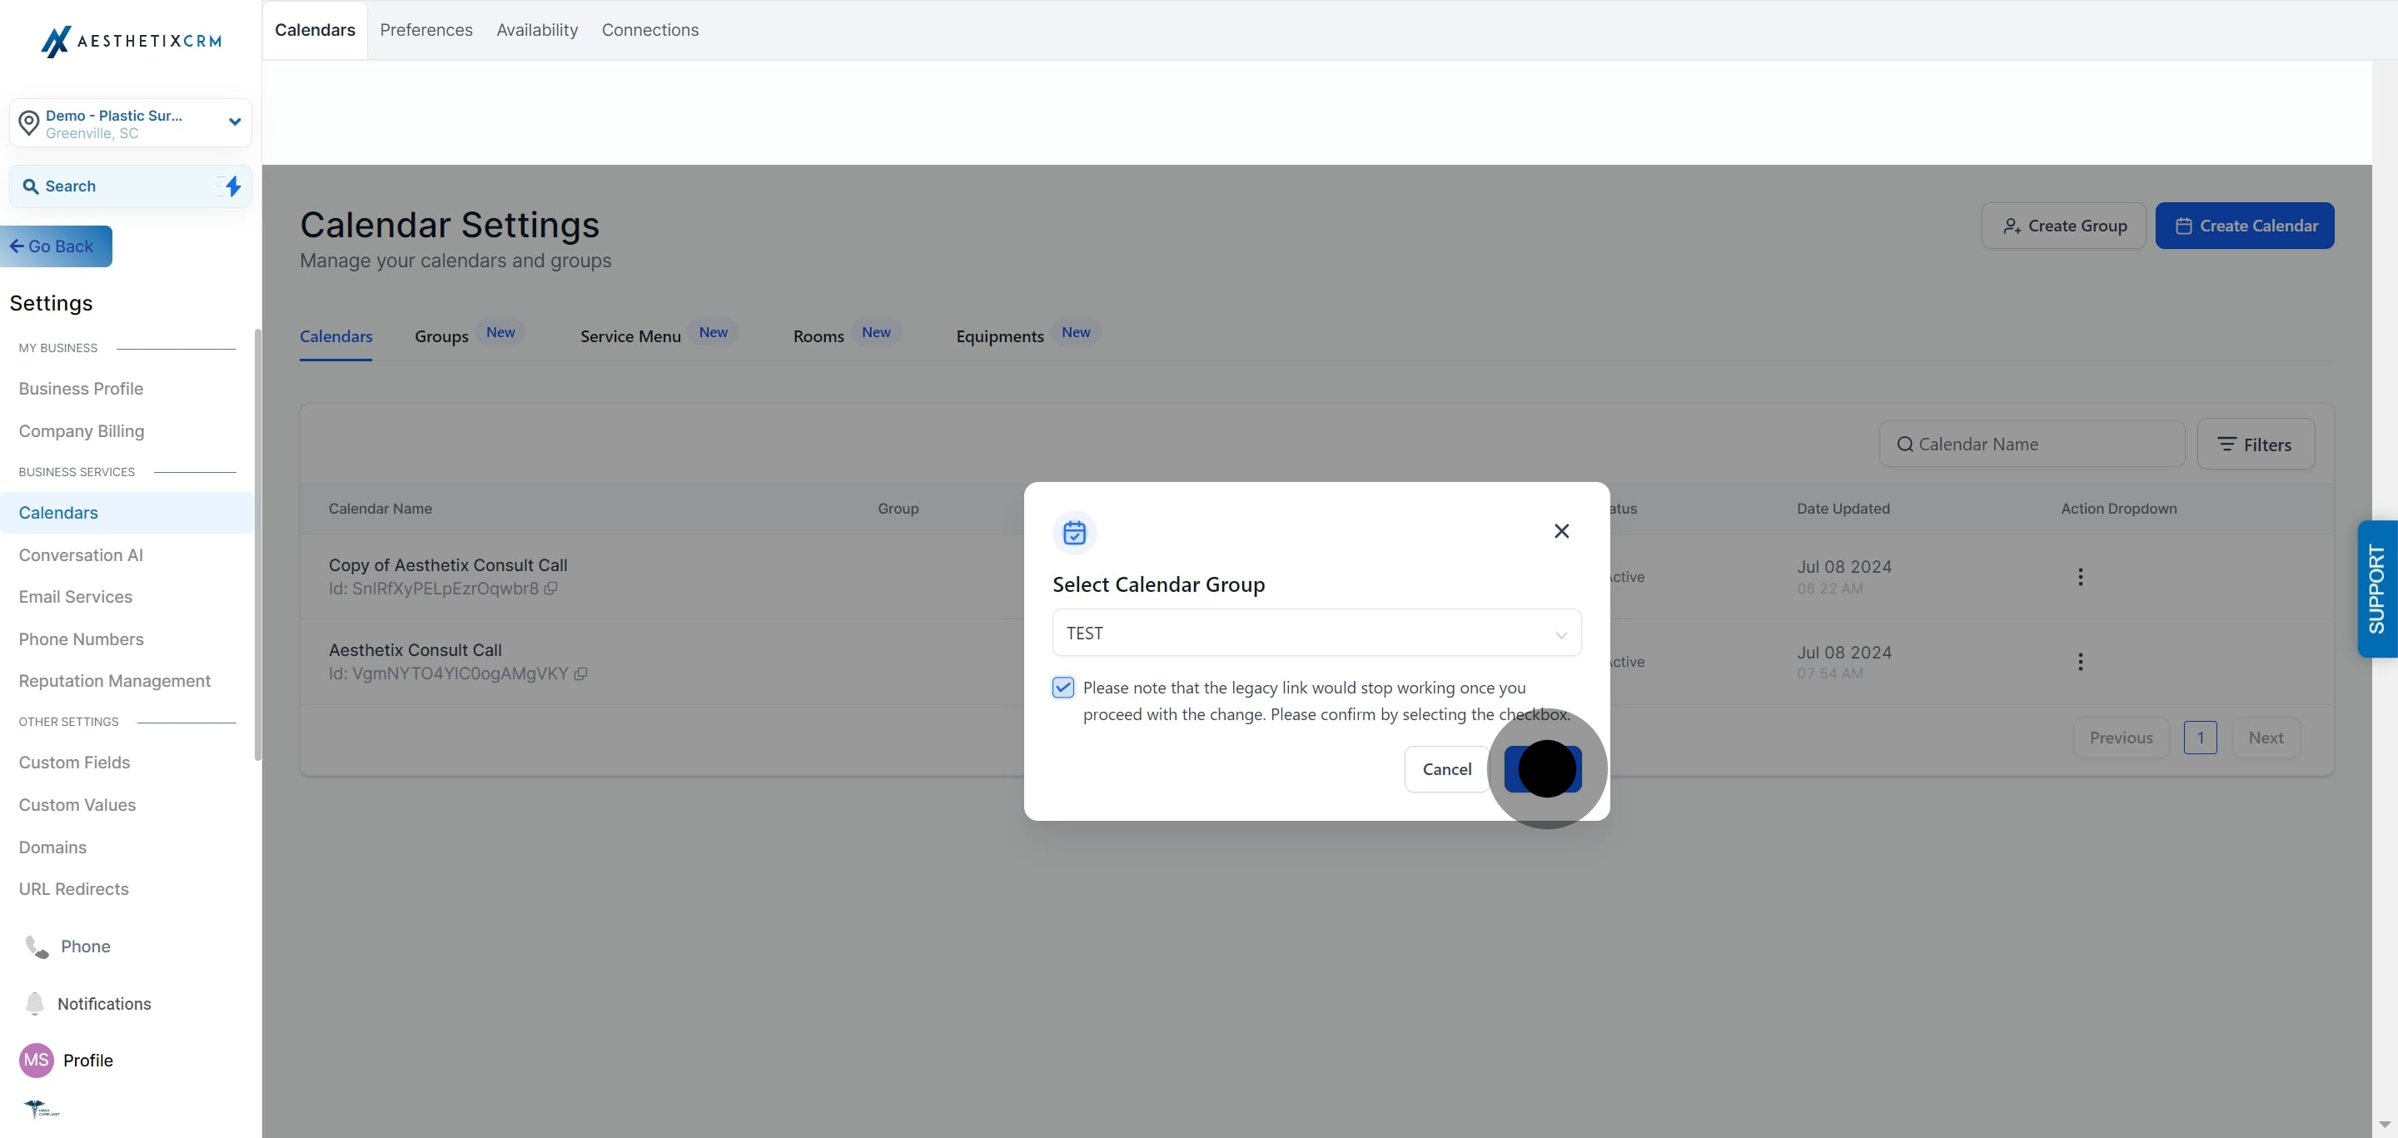The height and width of the screenshot is (1138, 2398).
Task: Click the MS profile avatar
Action: 37,1060
